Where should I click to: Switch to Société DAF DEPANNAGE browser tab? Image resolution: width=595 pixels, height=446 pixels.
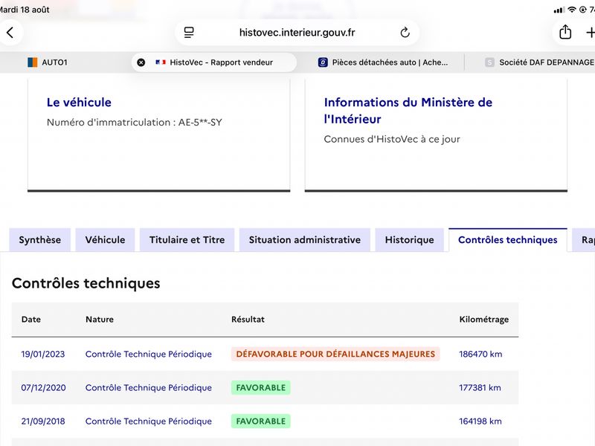(540, 62)
